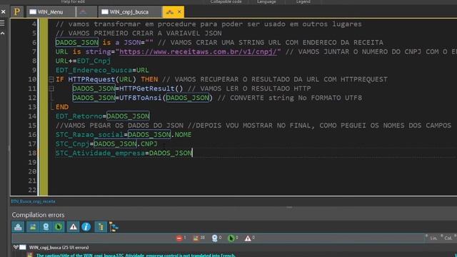This screenshot has height=257, width=457.
Task: Click the END keyword on line 13
Action: click(x=62, y=107)
